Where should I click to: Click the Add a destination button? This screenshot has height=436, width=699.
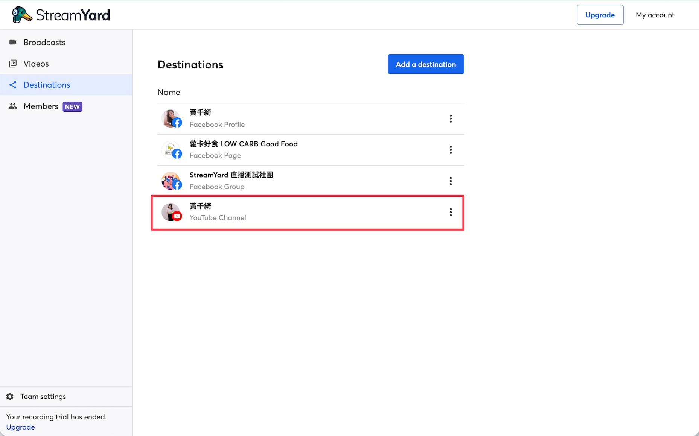click(x=426, y=64)
